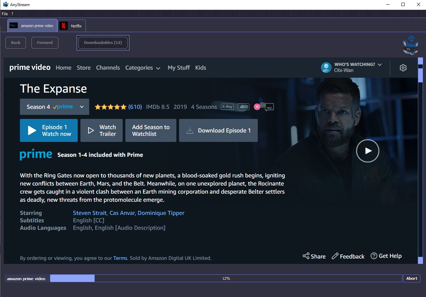Click the amazon prime video download label
The width and height of the screenshot is (426, 297).
click(26, 279)
